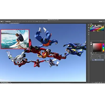Select the 3D rotate mode icon
This screenshot has height=105, width=105.
click(40, 22)
